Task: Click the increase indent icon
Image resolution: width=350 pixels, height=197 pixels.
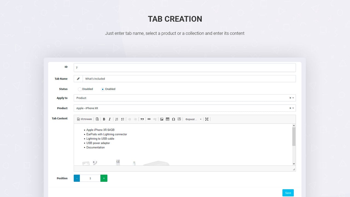Action: (135, 119)
